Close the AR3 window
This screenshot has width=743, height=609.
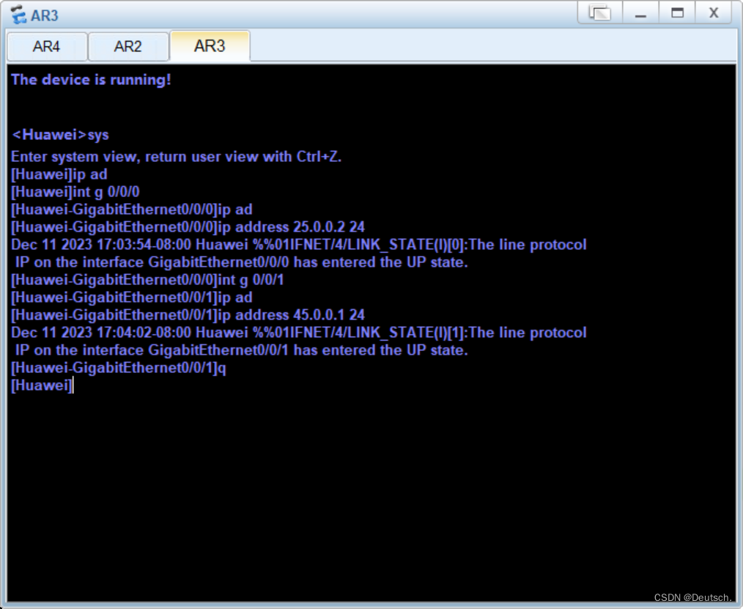tap(714, 12)
